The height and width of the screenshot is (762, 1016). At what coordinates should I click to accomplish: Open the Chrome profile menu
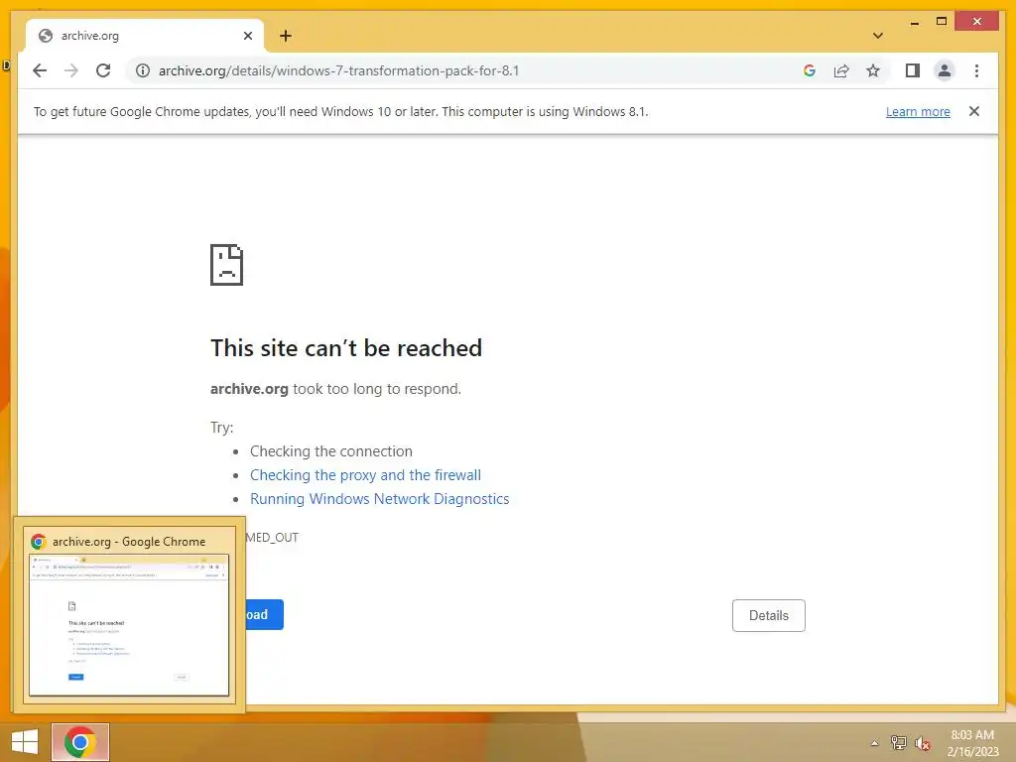point(945,70)
